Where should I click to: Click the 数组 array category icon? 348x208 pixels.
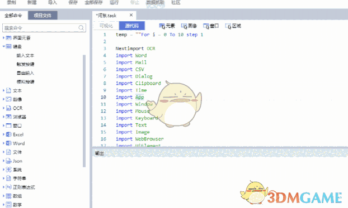click(x=8, y=196)
